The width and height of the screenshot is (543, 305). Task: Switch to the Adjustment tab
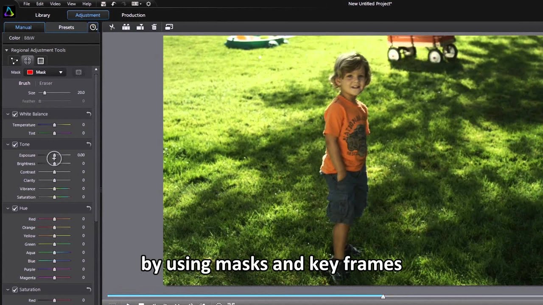point(88,15)
